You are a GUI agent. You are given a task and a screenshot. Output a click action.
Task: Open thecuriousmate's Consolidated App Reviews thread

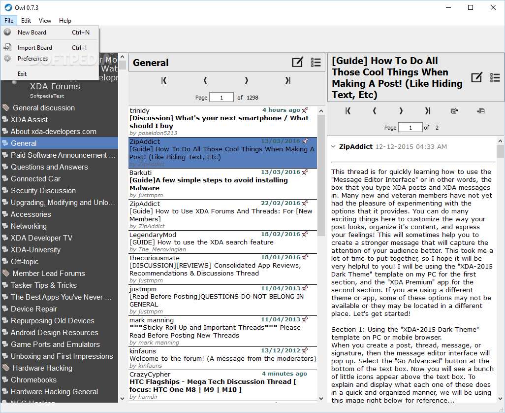pos(223,269)
